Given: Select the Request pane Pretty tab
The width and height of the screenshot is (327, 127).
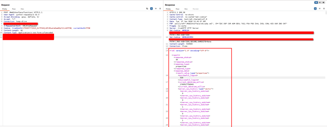Looking at the screenshot, I should (4, 9).
